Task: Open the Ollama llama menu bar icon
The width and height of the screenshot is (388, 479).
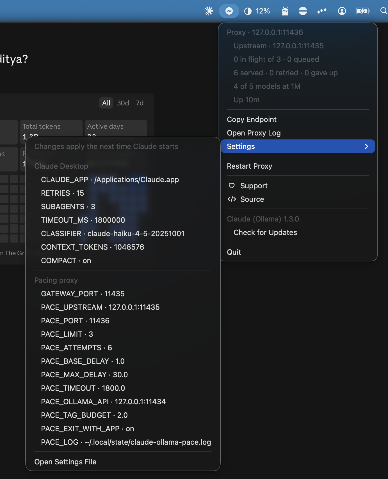Action: coord(285,11)
